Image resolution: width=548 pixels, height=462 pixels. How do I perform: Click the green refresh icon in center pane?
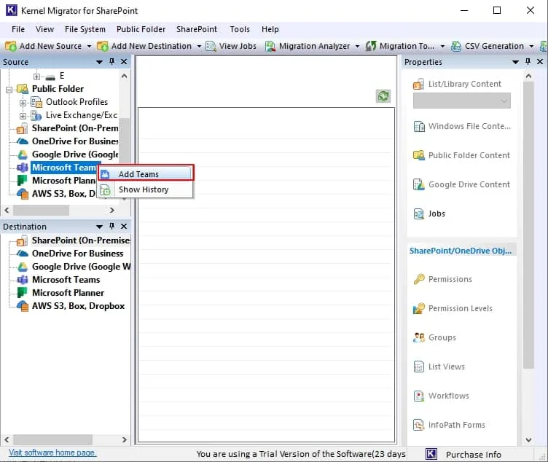[383, 96]
